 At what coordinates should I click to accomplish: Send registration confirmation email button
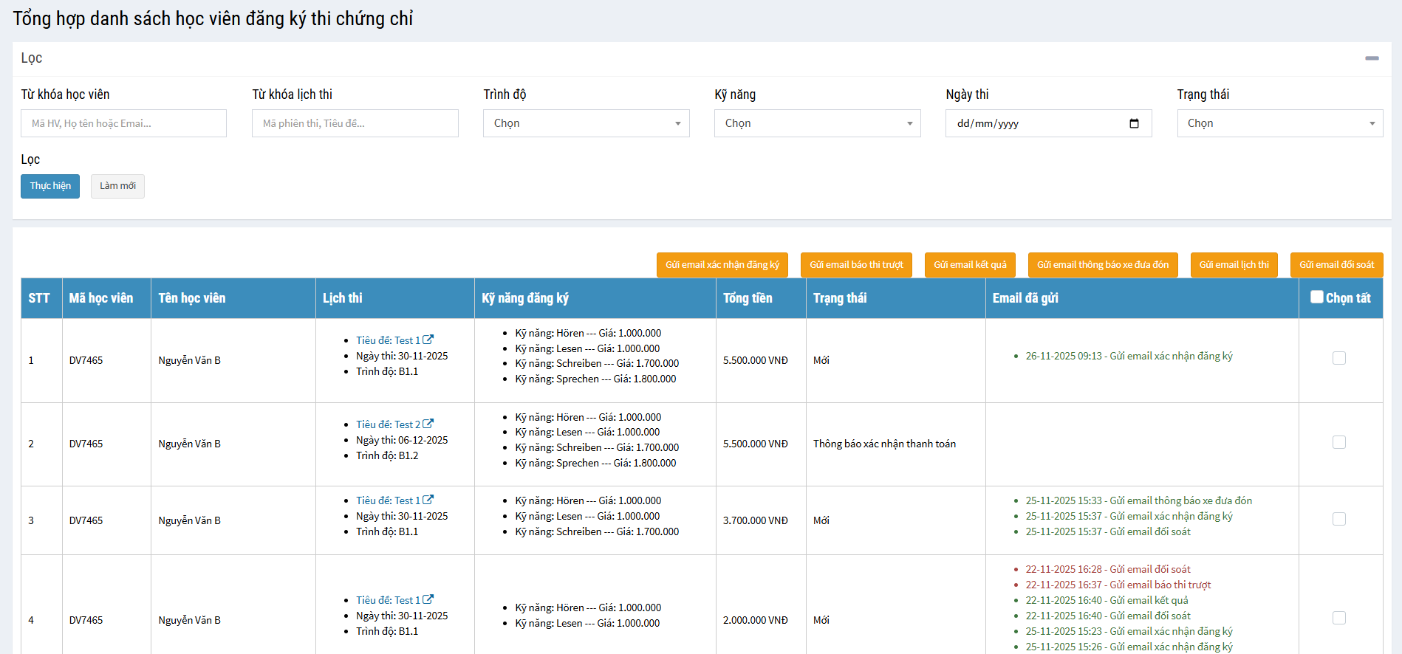point(722,265)
